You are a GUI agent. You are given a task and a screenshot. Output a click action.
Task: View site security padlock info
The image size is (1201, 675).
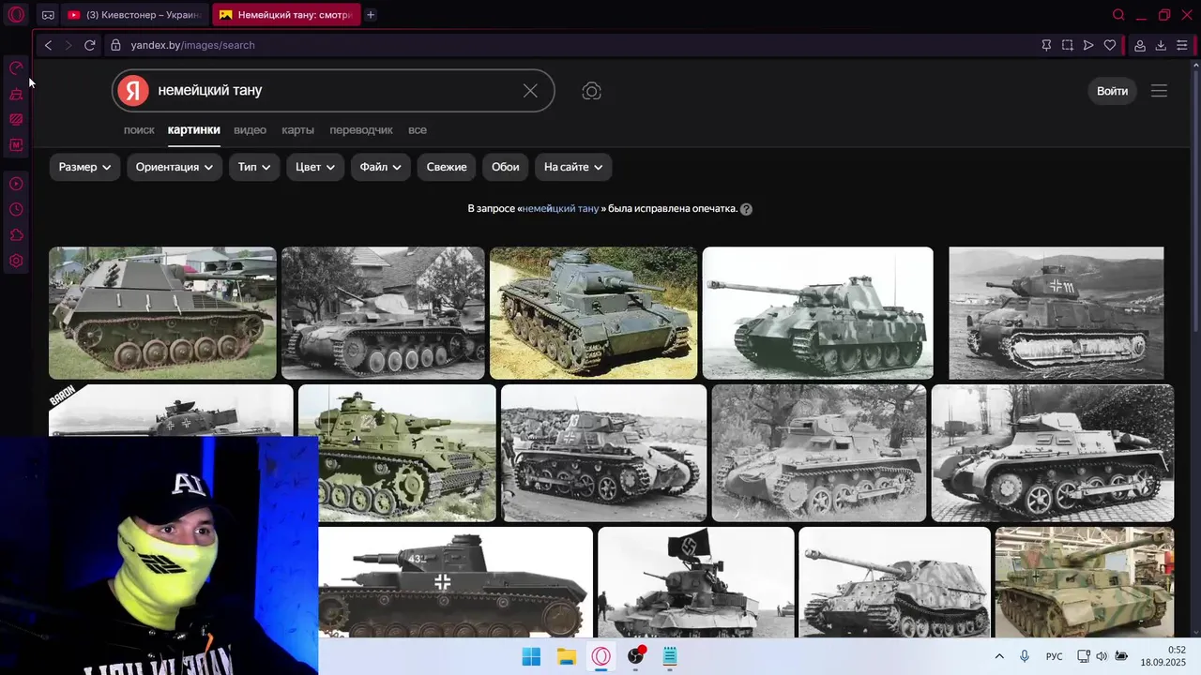(115, 45)
